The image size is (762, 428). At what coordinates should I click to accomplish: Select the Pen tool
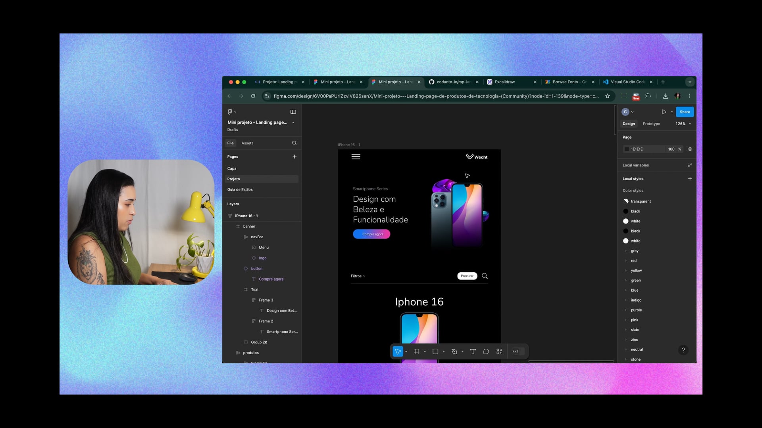454,352
